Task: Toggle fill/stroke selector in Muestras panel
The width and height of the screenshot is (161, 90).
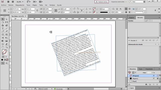Action: point(129,72)
